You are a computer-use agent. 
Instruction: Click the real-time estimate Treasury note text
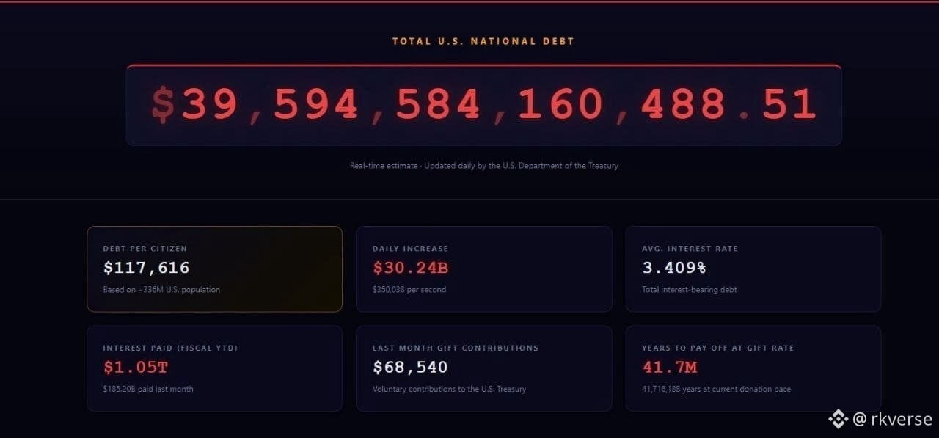pos(484,166)
